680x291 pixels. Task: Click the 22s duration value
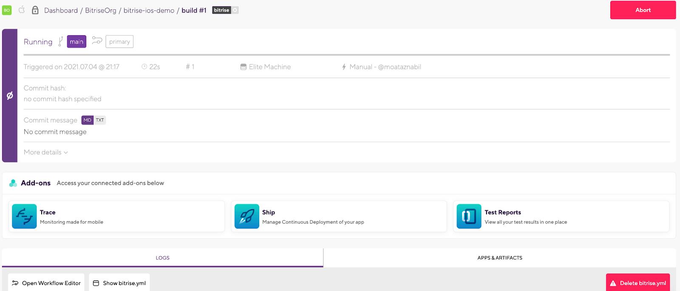[155, 67]
